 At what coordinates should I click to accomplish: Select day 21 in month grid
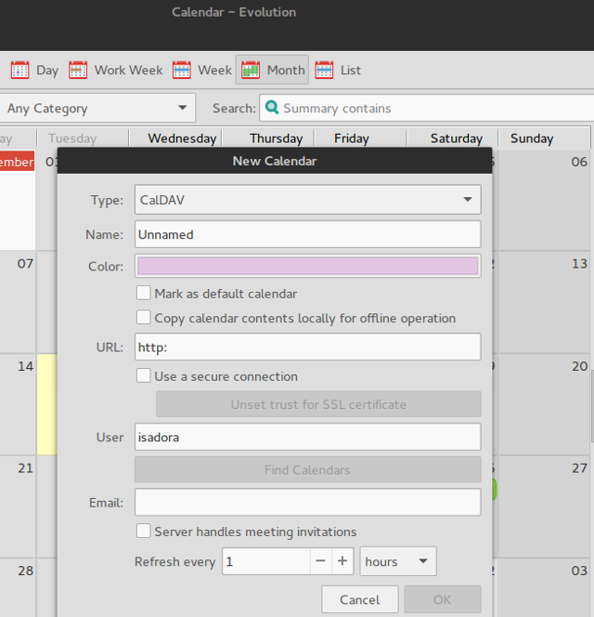pyautogui.click(x=18, y=506)
